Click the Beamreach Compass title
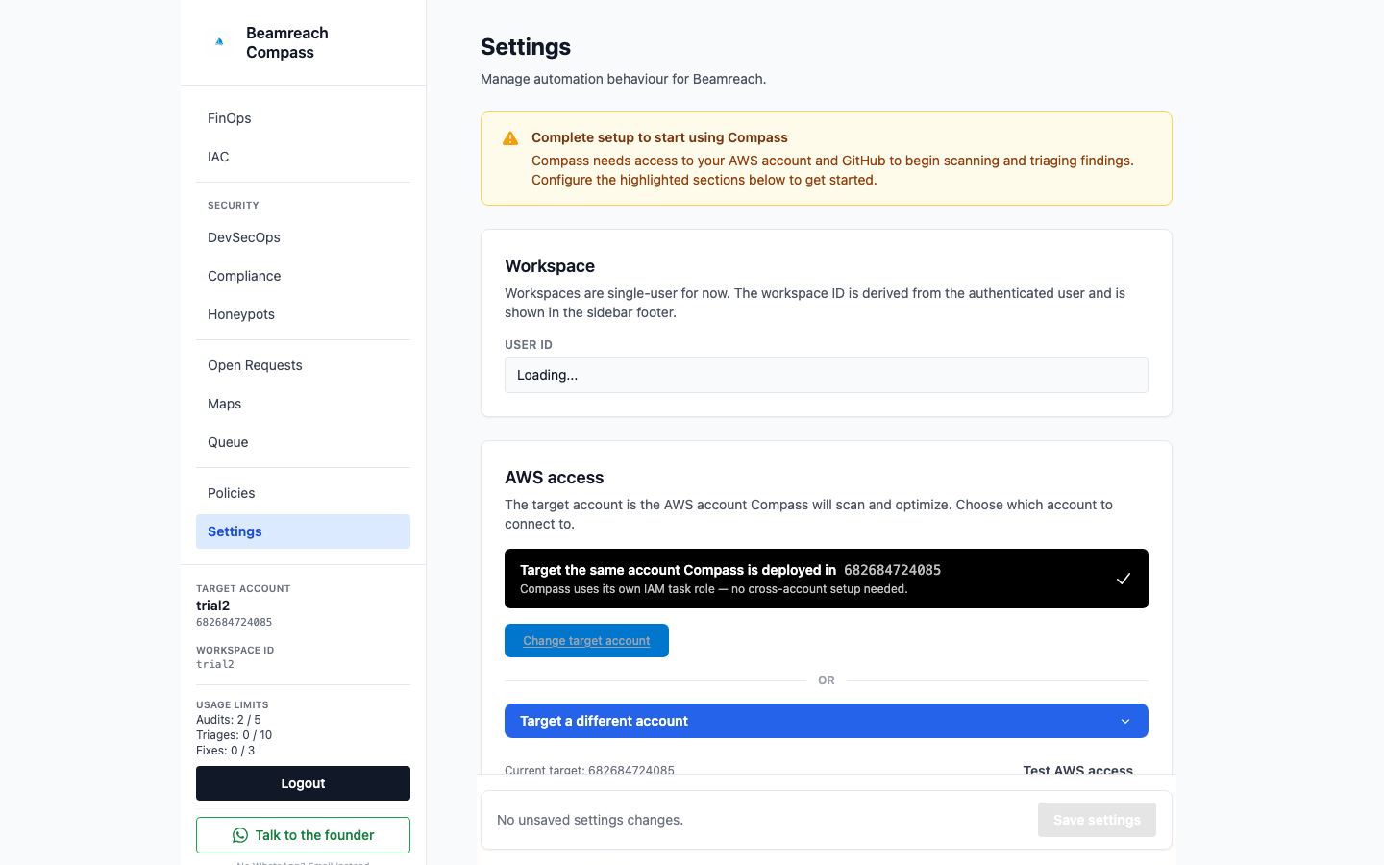The width and height of the screenshot is (1384, 865). pyautogui.click(x=287, y=42)
